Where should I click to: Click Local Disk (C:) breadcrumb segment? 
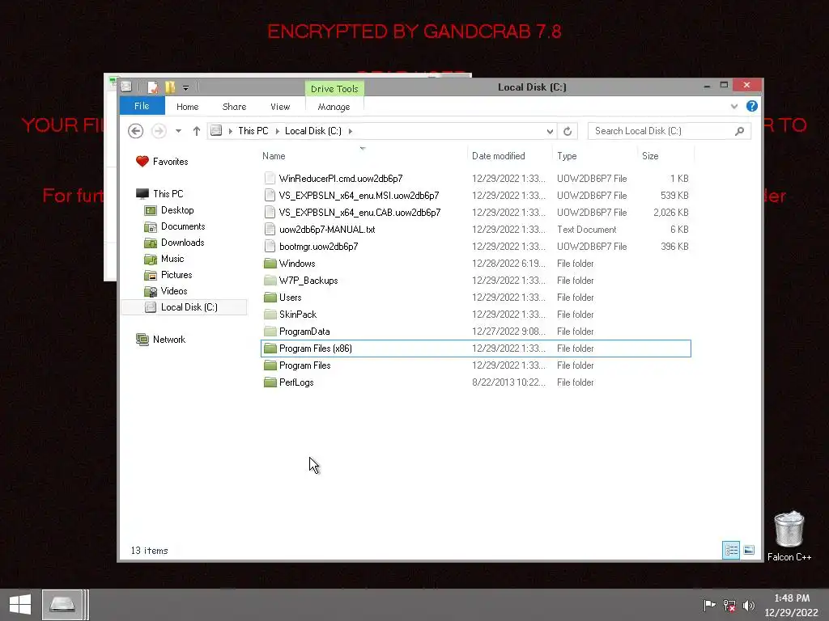tap(313, 131)
